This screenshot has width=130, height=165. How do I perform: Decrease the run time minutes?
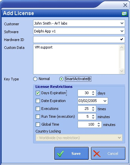click(x=93, y=118)
